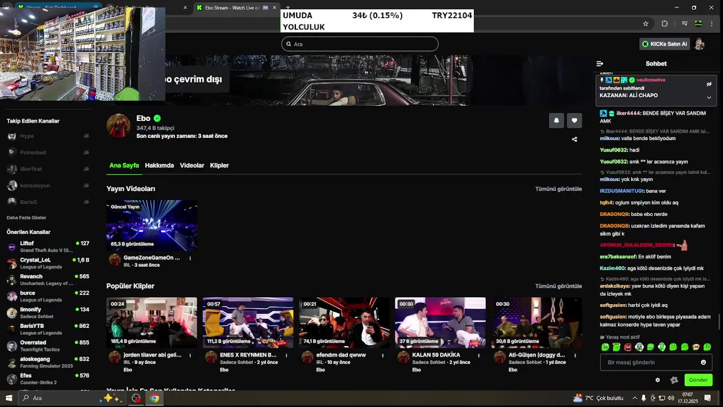This screenshot has width=723, height=407.
Task: Expand the pinned message chevron
Action: pyautogui.click(x=709, y=97)
